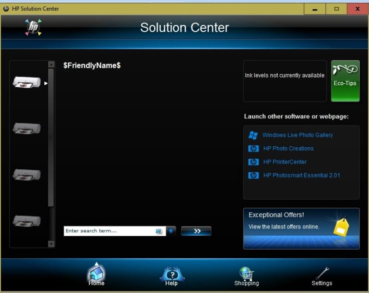Image resolution: width=369 pixels, height=293 pixels.
Task: Click HP icon next to HP Photo Creations
Action: point(254,149)
